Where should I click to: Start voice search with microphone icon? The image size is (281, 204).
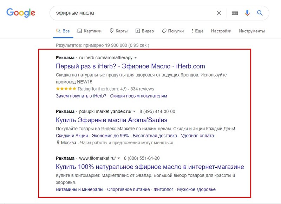247,13
